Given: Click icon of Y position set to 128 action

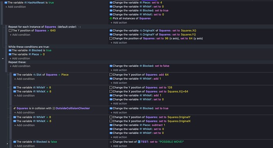Looking at the screenshot, I should (111, 87).
